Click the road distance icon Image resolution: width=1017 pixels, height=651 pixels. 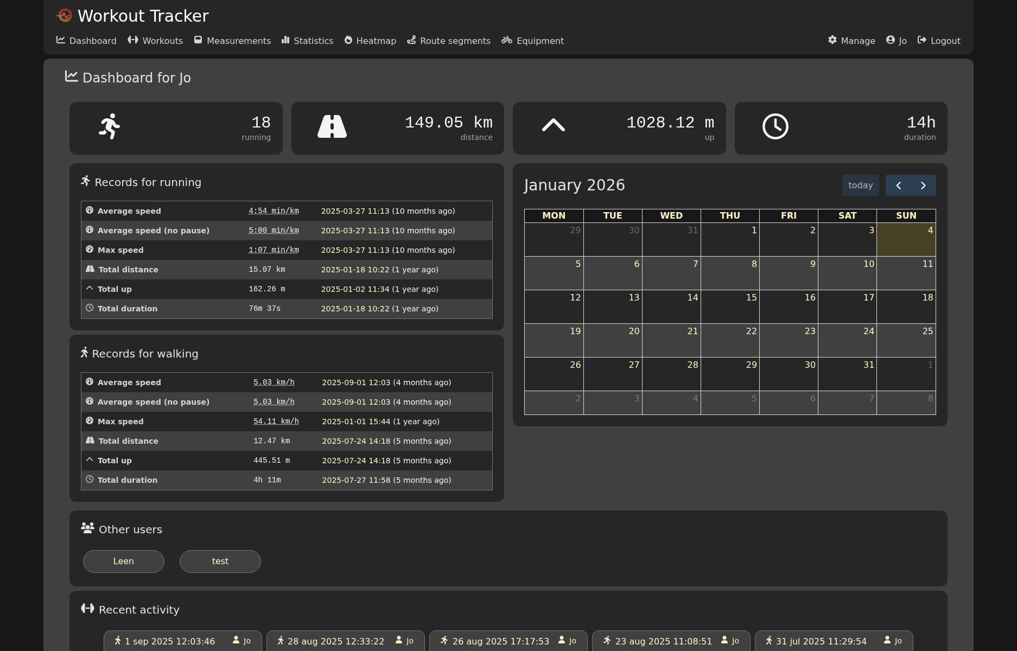coord(332,126)
